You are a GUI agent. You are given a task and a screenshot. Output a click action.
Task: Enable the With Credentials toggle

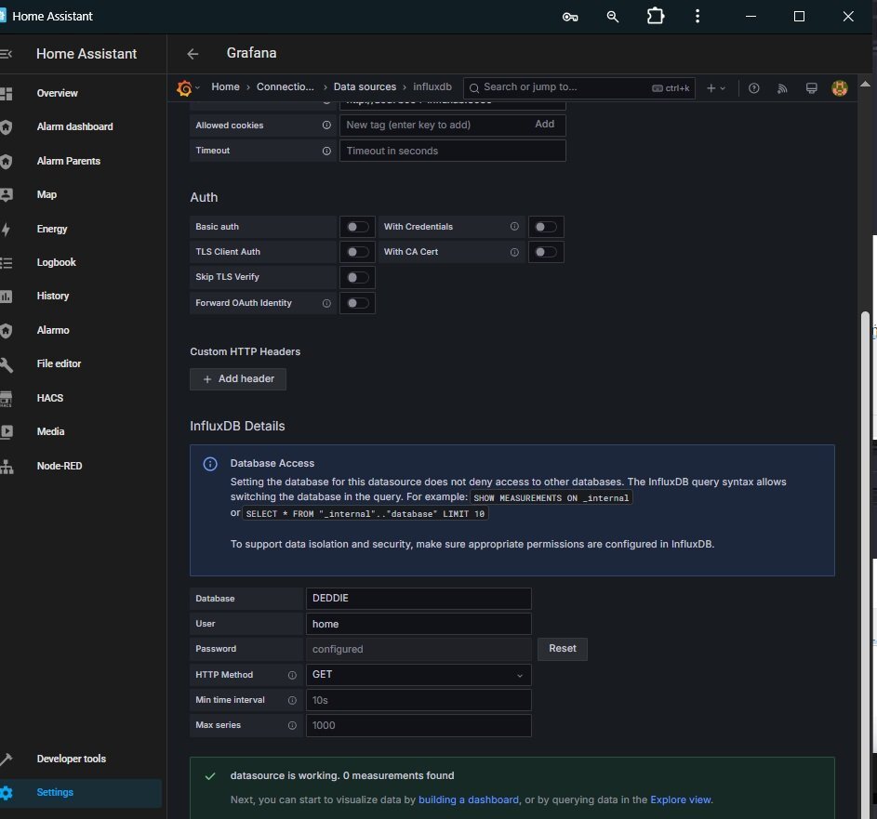[x=546, y=227]
